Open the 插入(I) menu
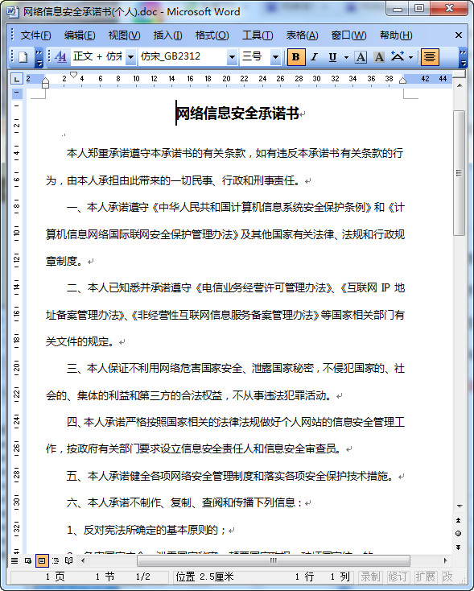Image resolution: width=474 pixels, height=591 pixels. 167,35
